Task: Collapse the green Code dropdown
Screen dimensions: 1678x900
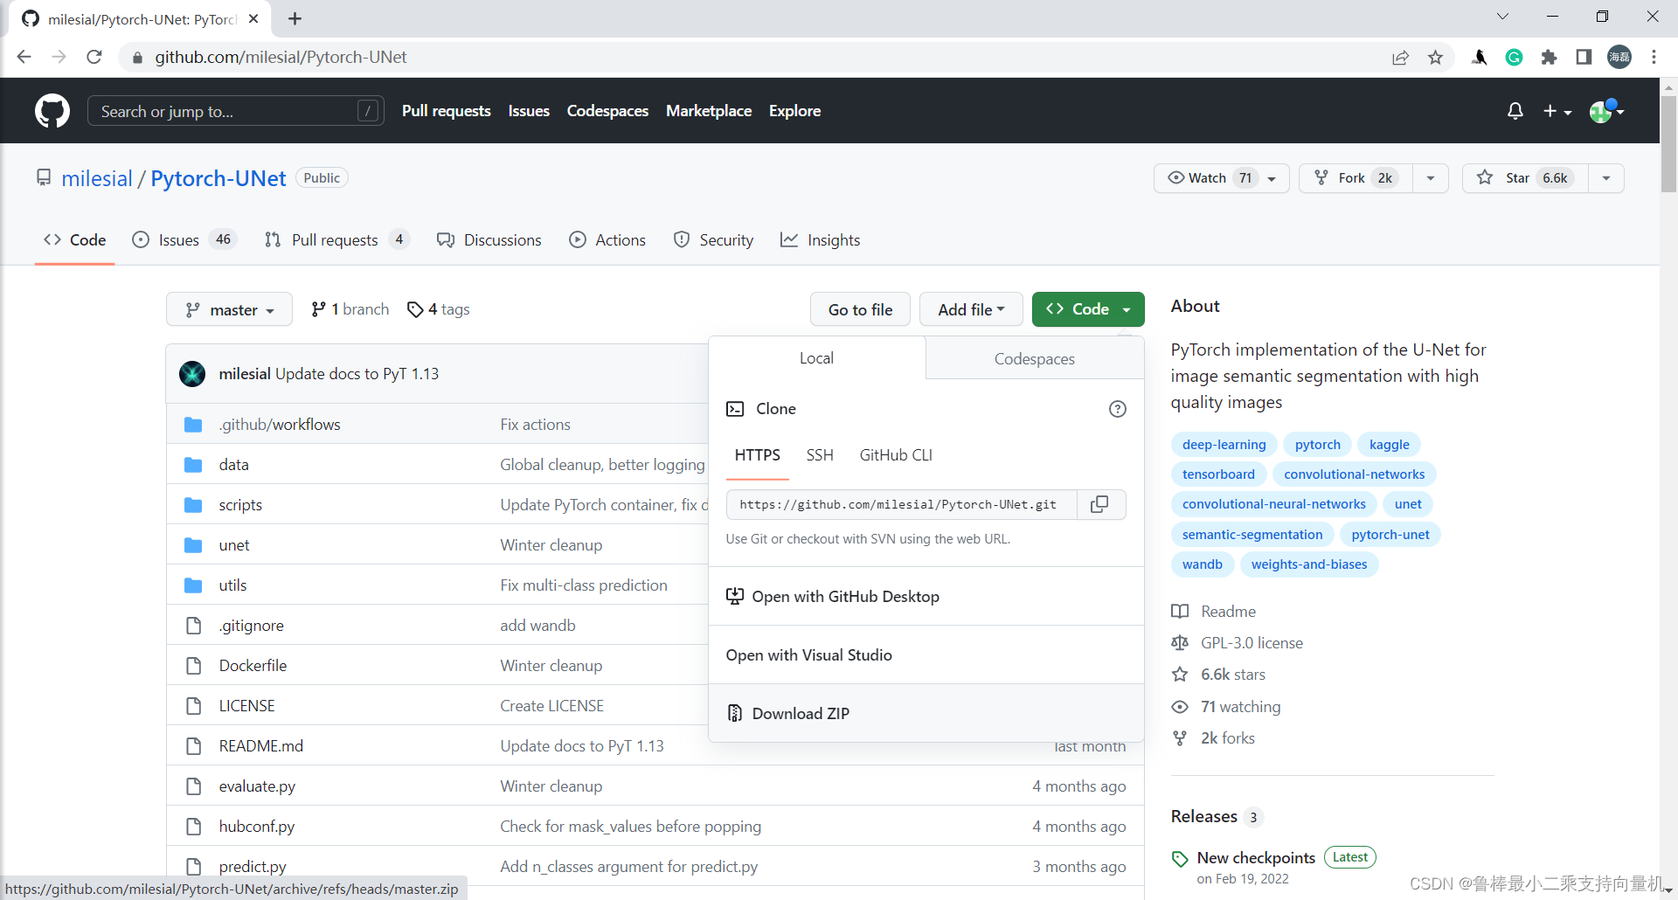Action: click(x=1088, y=309)
